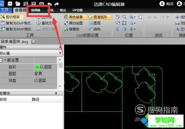Open the 结构 panel
The image size is (185, 129).
[95, 29]
